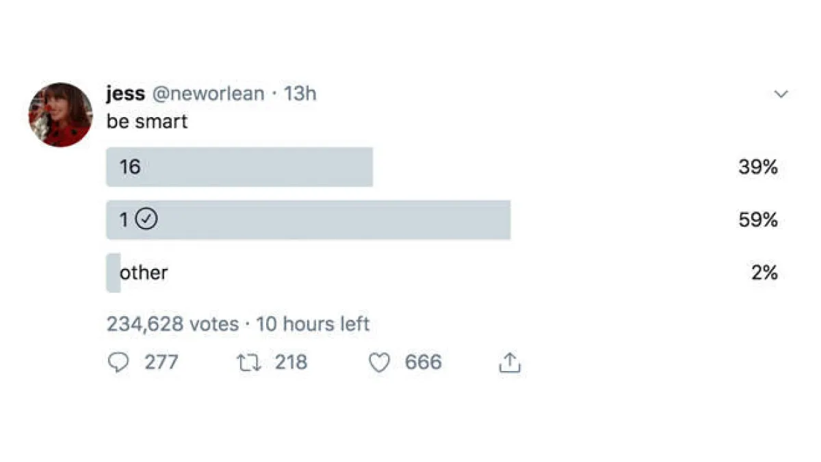The height and width of the screenshot is (462, 821).
Task: Click the 277 replies count
Action: (161, 362)
